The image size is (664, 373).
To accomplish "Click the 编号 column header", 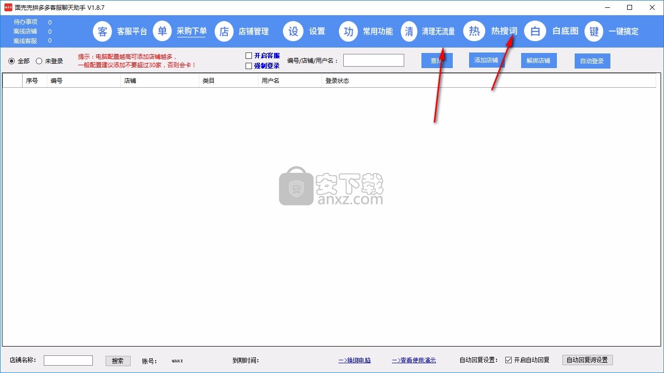I will pyautogui.click(x=83, y=80).
